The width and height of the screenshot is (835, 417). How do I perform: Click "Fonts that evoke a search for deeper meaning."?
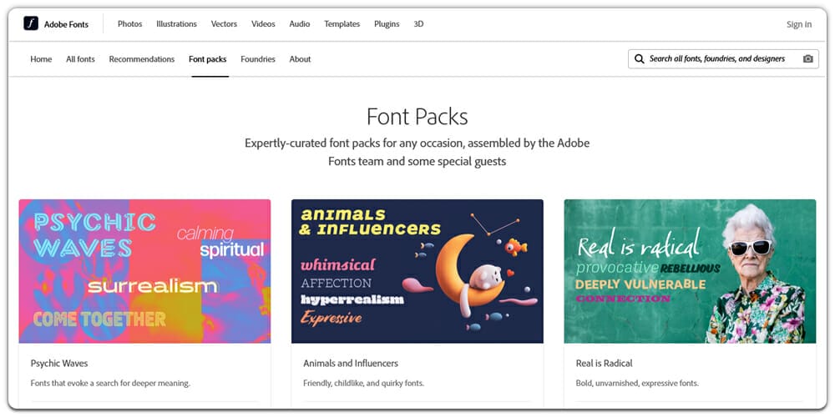(110, 383)
